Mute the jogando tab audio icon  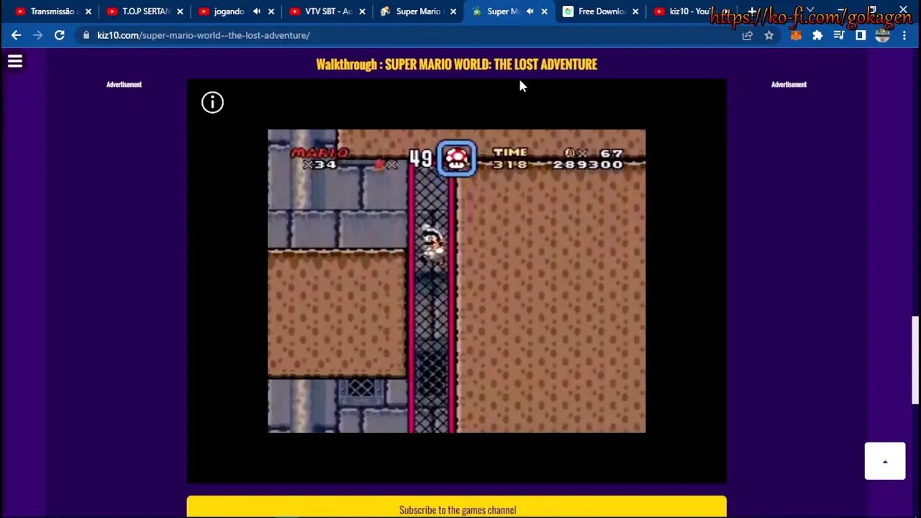click(257, 12)
